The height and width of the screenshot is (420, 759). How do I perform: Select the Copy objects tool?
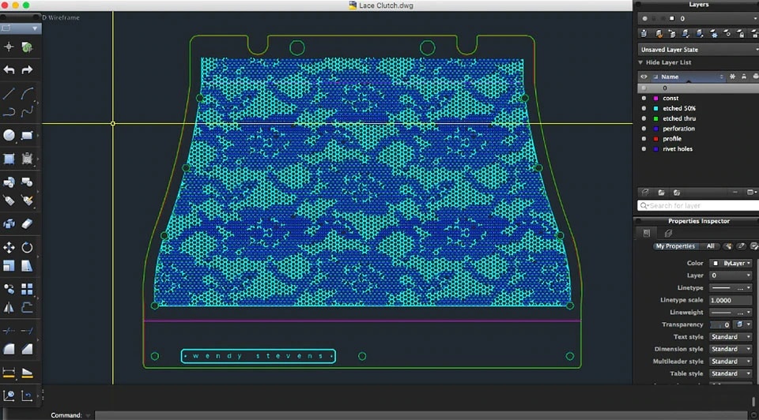click(9, 289)
